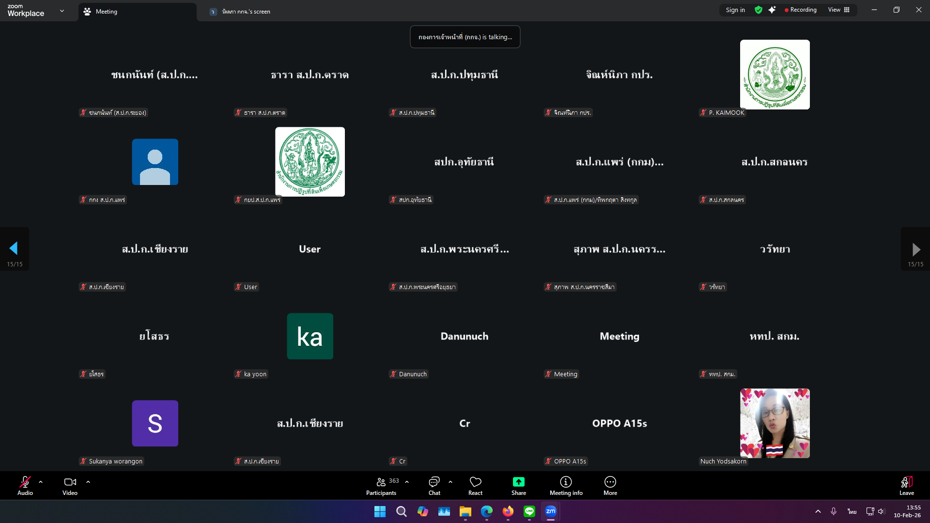The width and height of the screenshot is (930, 523).
Task: Open the LINE app in taskbar
Action: (529, 511)
